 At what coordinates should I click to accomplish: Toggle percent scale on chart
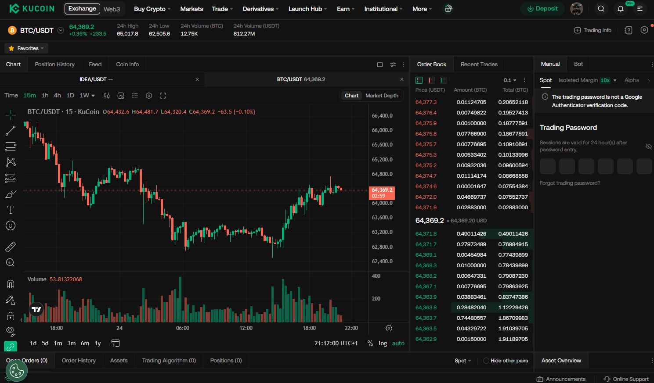pos(370,343)
